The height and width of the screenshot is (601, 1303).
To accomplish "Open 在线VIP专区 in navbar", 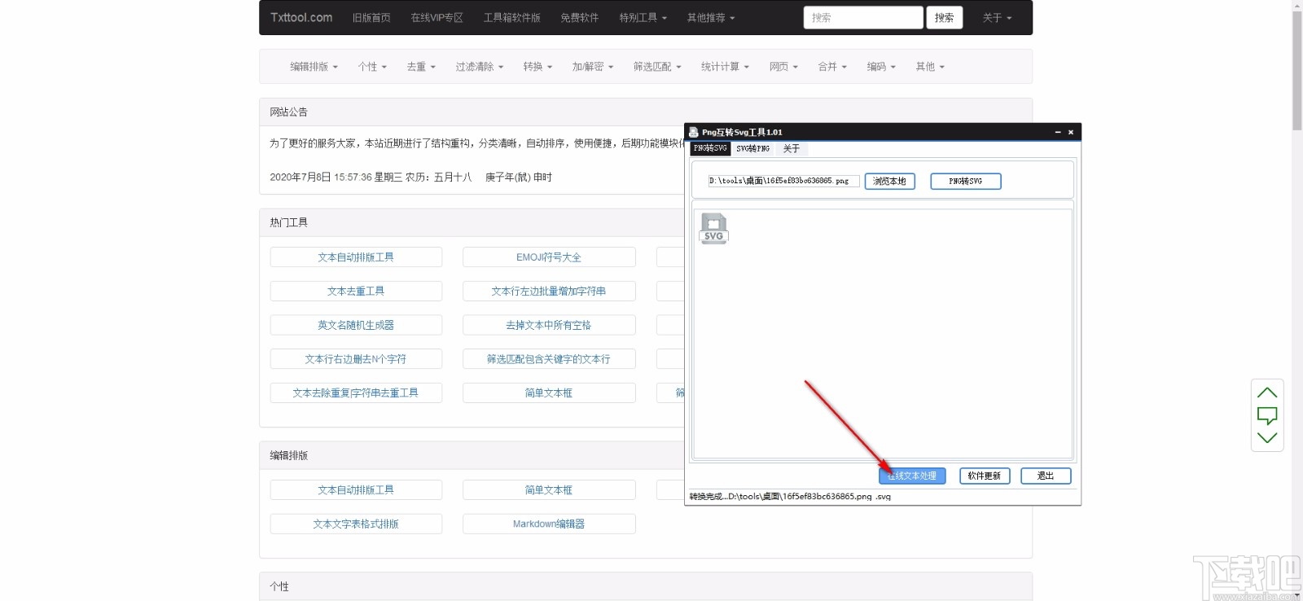I will (437, 18).
